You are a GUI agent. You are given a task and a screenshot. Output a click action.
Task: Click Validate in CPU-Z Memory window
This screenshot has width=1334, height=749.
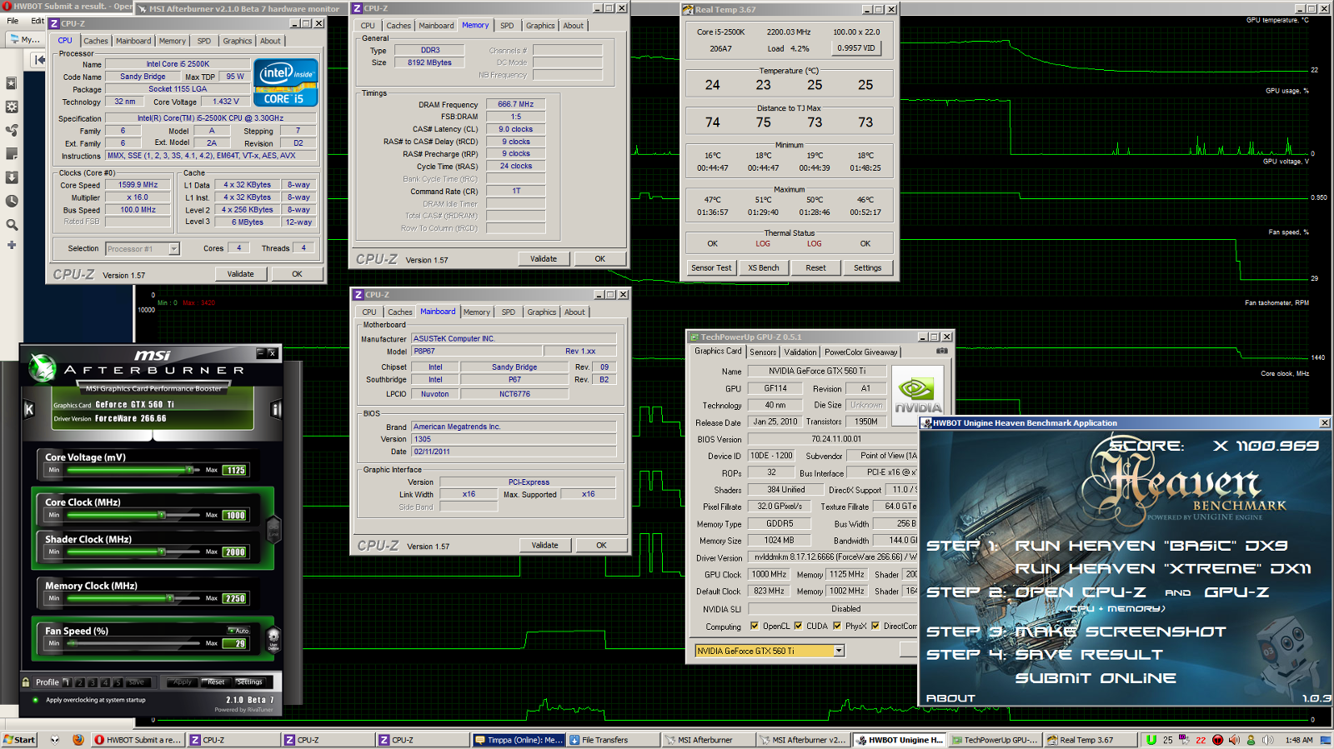tap(544, 259)
